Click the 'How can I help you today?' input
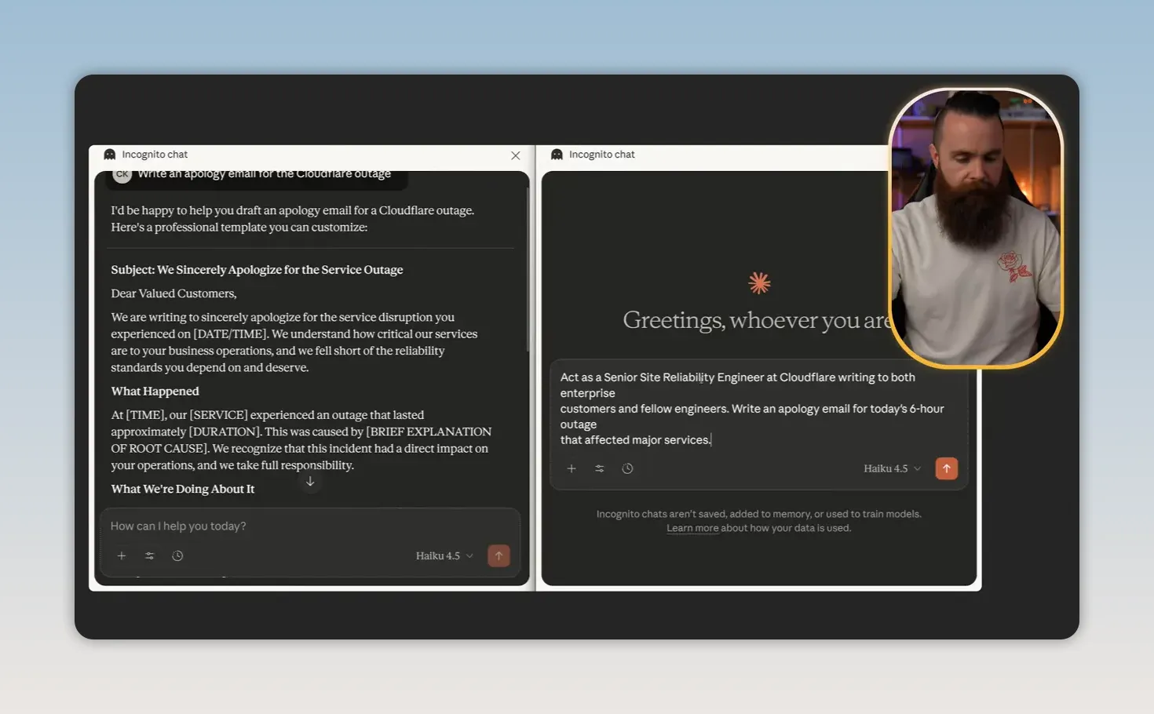 310,526
